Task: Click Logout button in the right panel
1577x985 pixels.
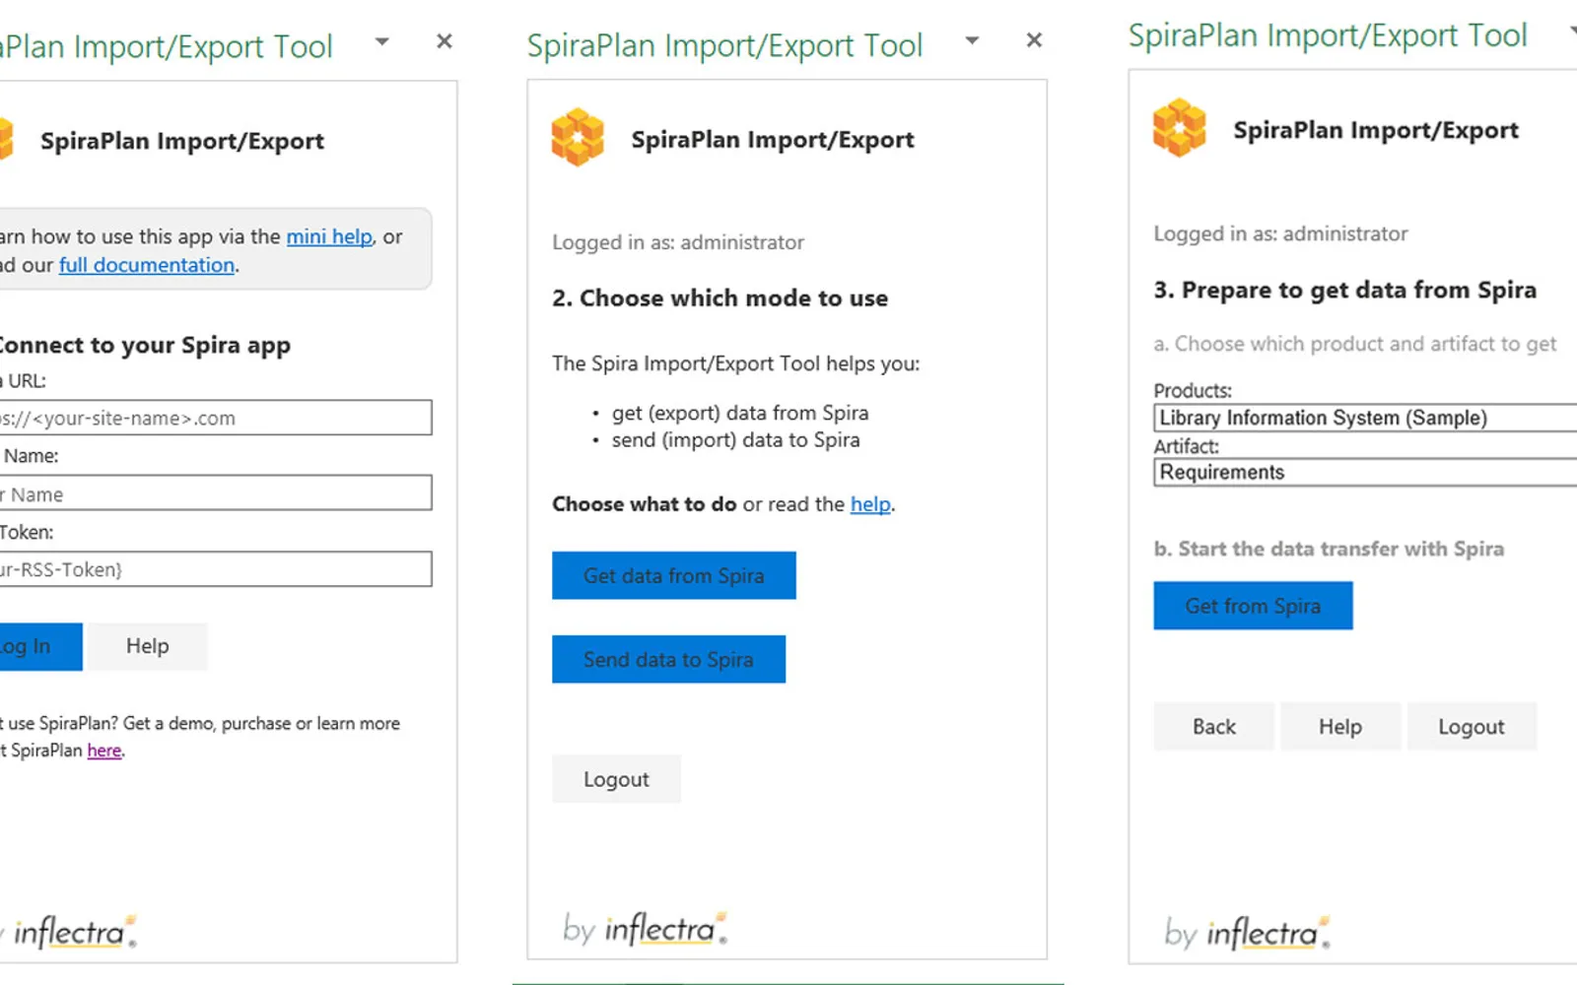Action: pos(1472,727)
